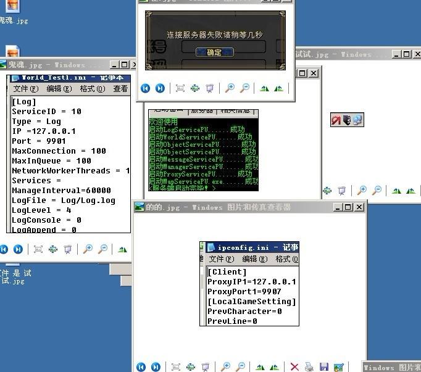Maximize the 的的.jpg viewer window

coord(348,207)
